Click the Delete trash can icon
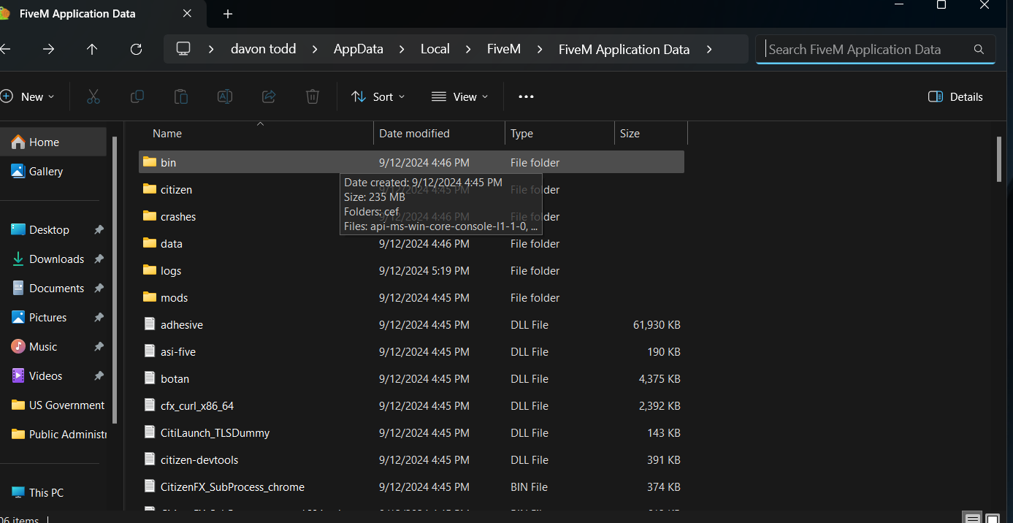 313,96
